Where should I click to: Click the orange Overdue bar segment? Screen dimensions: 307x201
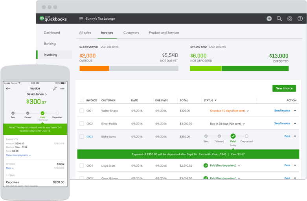pos(94,68)
